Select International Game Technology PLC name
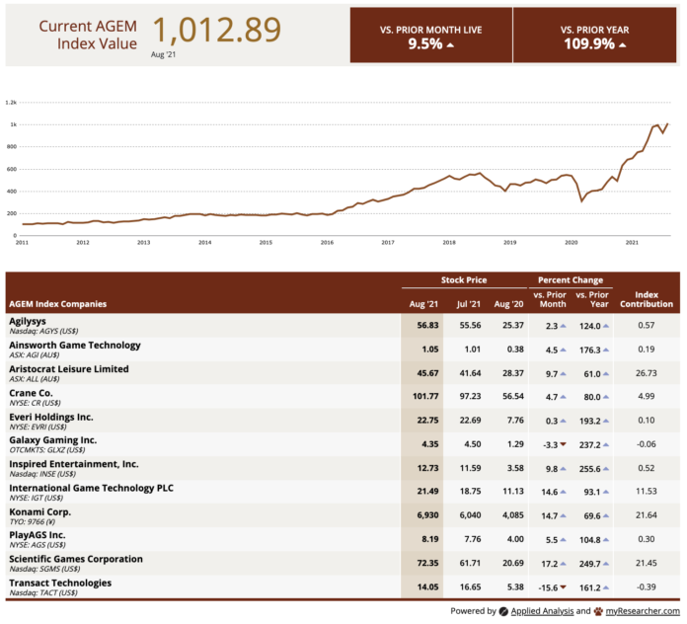Screen dimensions: 687x624 [x=91, y=488]
